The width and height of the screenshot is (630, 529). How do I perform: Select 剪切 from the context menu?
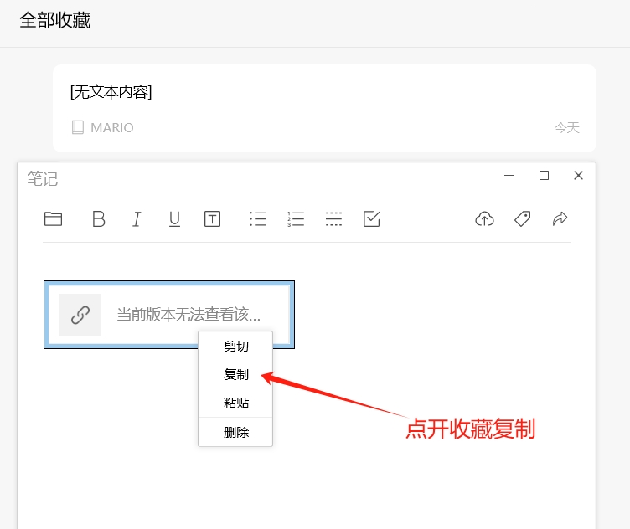(236, 346)
